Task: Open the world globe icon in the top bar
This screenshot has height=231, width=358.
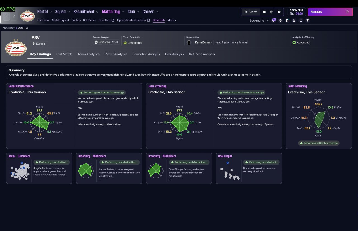Action: [x=271, y=12]
